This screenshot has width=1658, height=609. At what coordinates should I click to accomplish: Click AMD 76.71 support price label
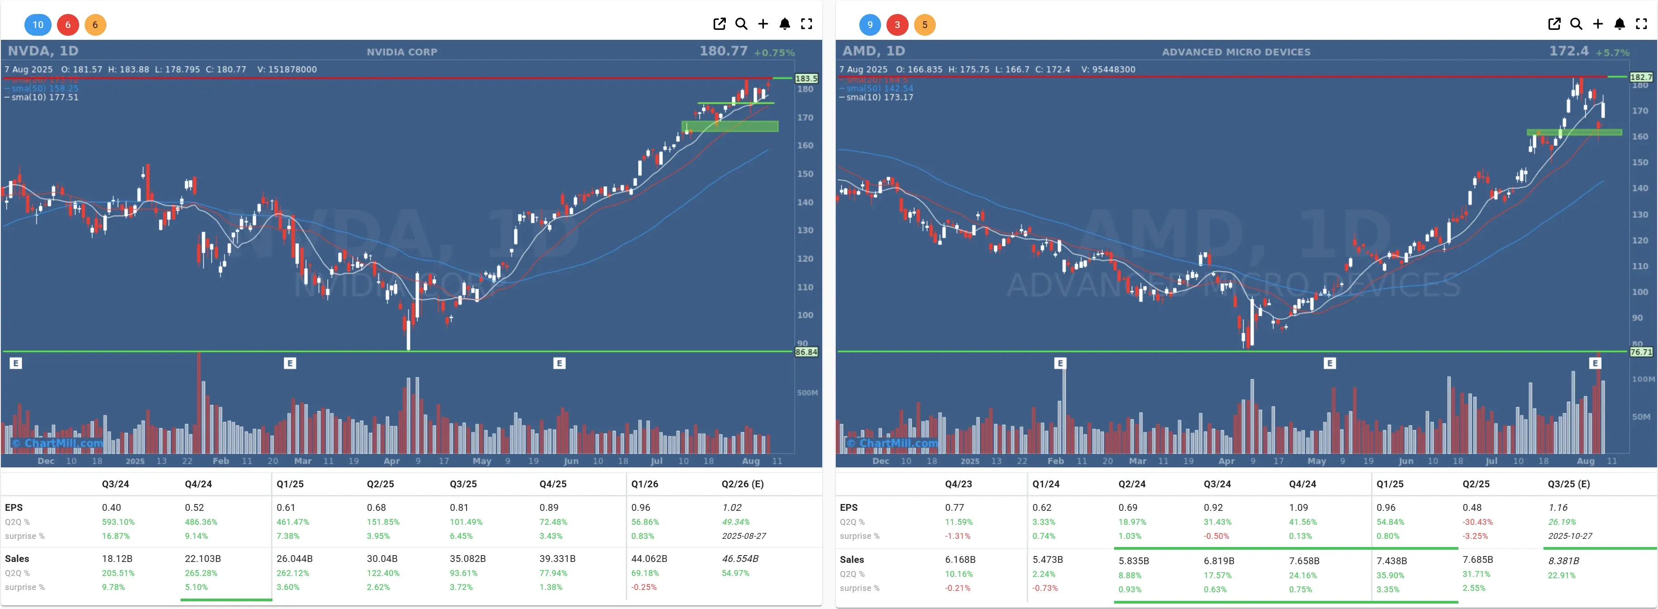(1641, 352)
